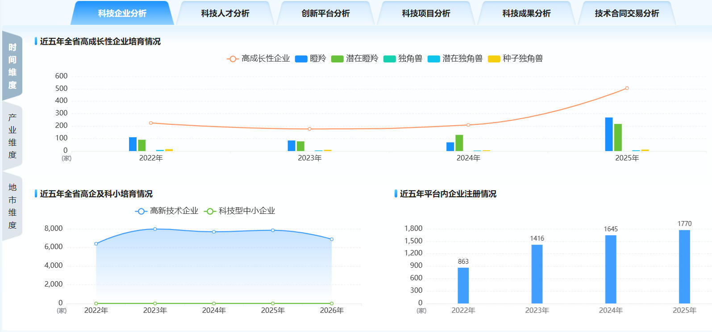Go to the 科技成果分析 tab

coord(526,13)
